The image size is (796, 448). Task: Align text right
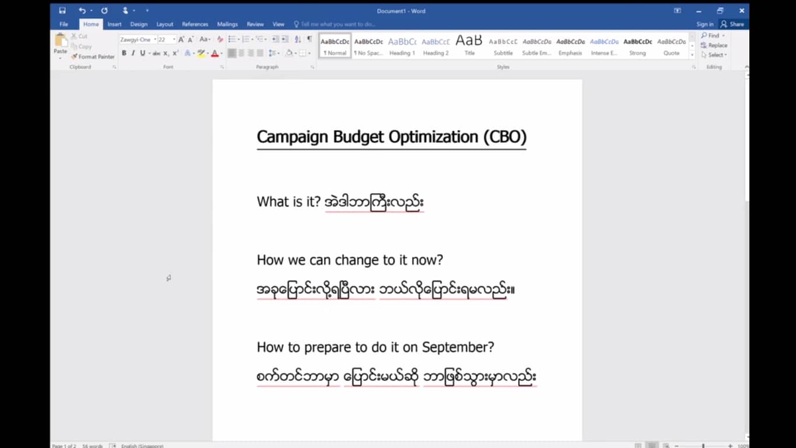coord(251,53)
